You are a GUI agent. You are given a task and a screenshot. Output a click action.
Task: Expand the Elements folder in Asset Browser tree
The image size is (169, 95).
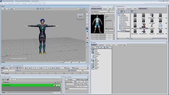(120, 25)
